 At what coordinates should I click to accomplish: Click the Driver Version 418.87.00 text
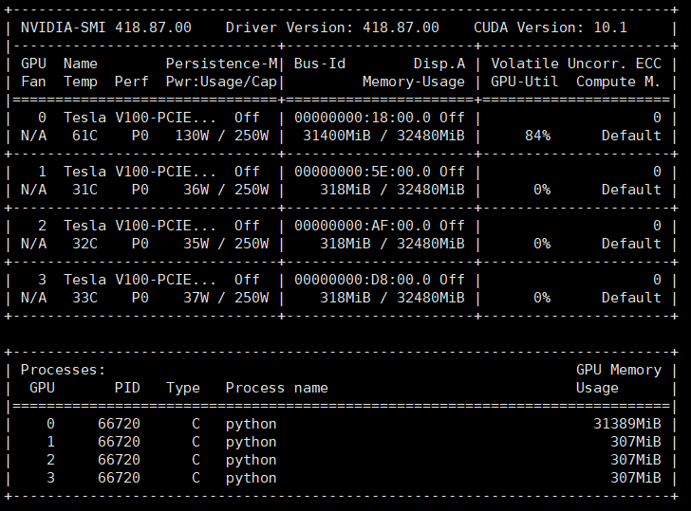point(332,27)
